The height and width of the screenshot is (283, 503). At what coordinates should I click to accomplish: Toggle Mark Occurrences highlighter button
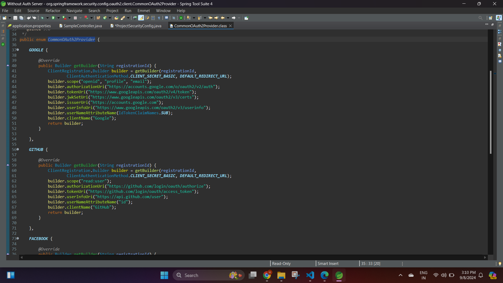(141, 18)
